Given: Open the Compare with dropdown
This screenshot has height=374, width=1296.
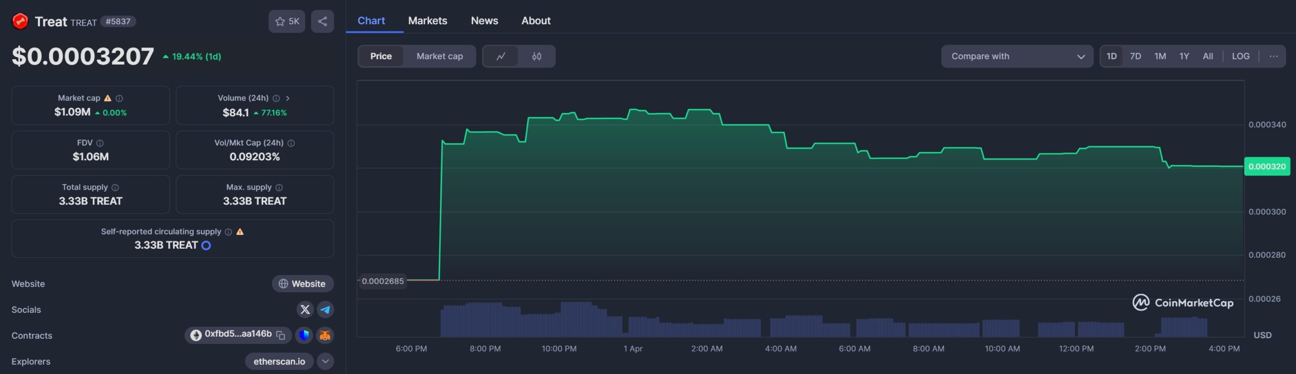Looking at the screenshot, I should coord(1017,56).
